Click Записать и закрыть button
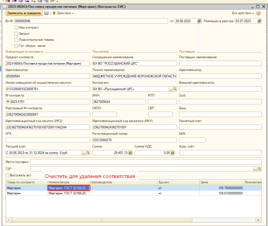Viewport: 268px width, 226px height. [24, 13]
